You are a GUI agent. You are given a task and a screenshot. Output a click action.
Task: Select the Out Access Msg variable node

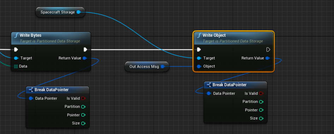pos(147,66)
